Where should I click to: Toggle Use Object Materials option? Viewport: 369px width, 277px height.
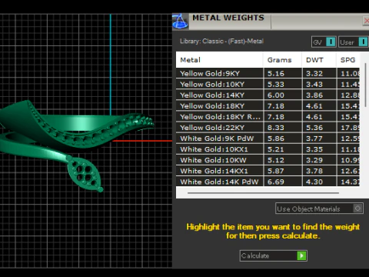319,209
